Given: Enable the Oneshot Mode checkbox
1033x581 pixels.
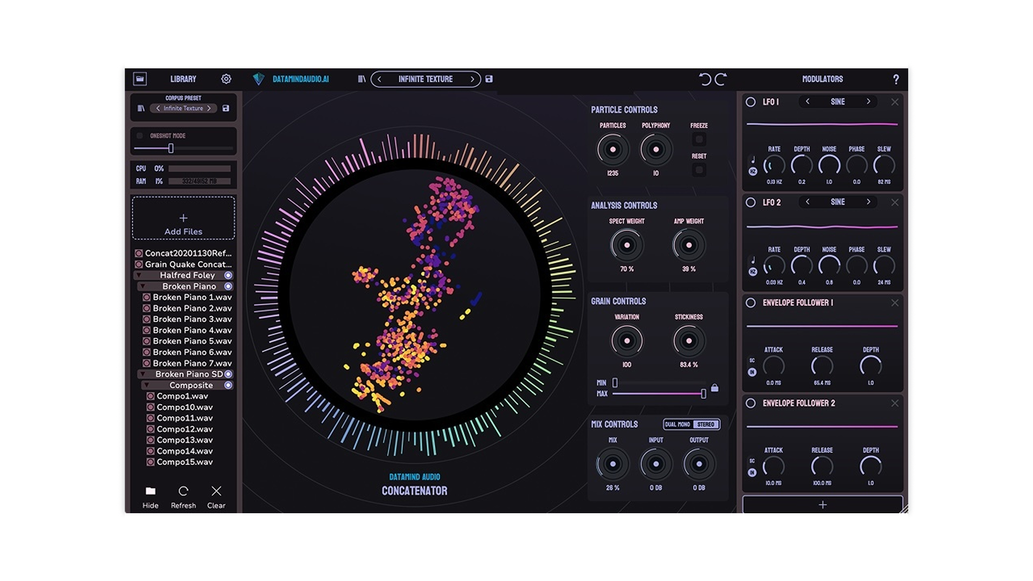Looking at the screenshot, I should pyautogui.click(x=140, y=136).
